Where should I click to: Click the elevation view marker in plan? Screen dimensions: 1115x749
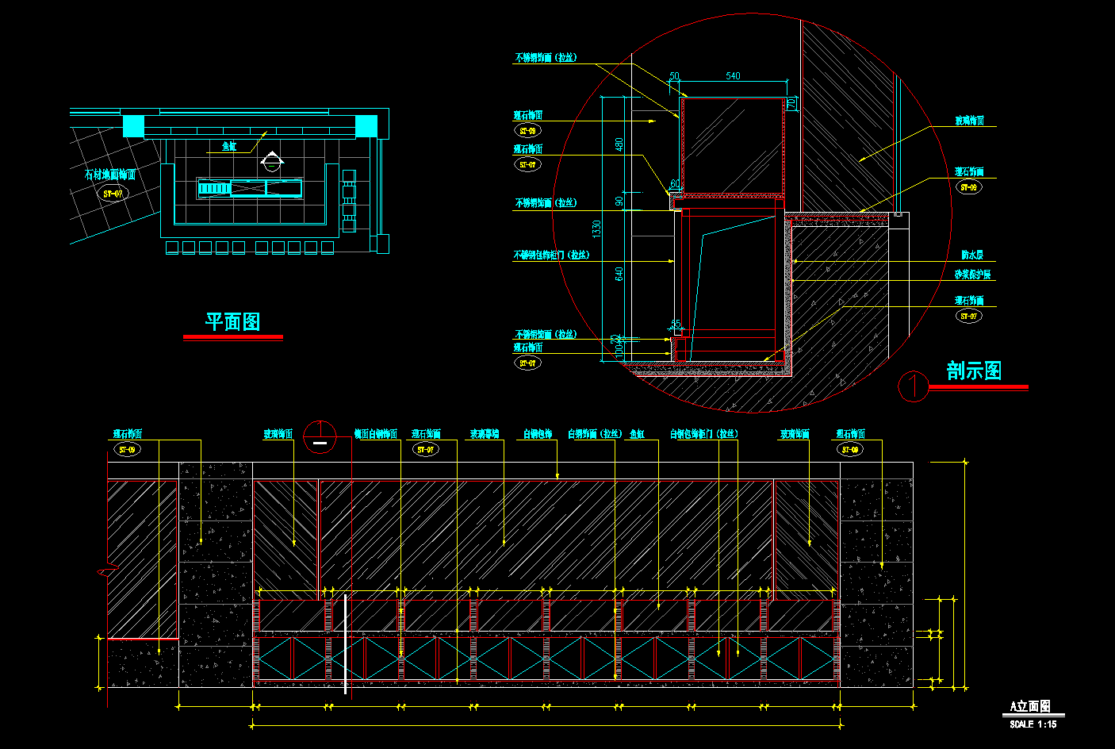click(272, 161)
